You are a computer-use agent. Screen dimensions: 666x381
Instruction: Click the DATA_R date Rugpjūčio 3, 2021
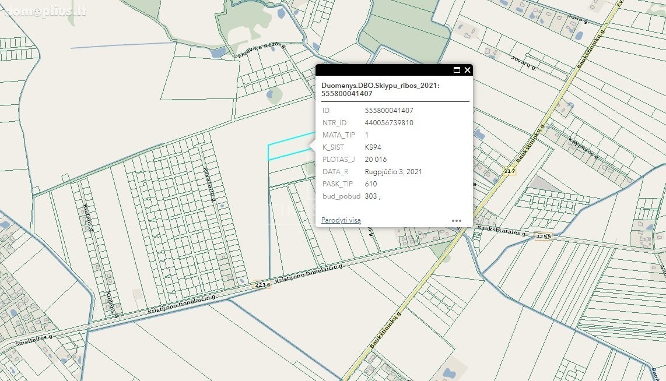(393, 172)
